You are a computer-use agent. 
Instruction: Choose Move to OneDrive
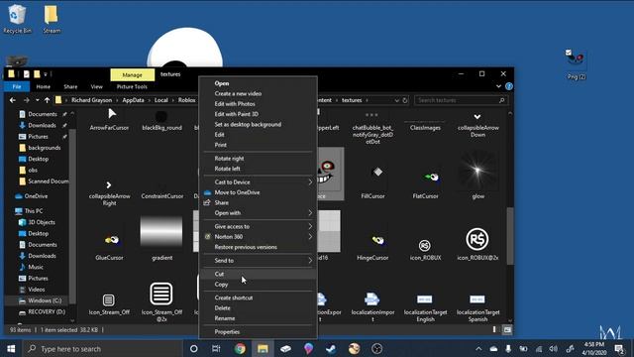point(237,192)
